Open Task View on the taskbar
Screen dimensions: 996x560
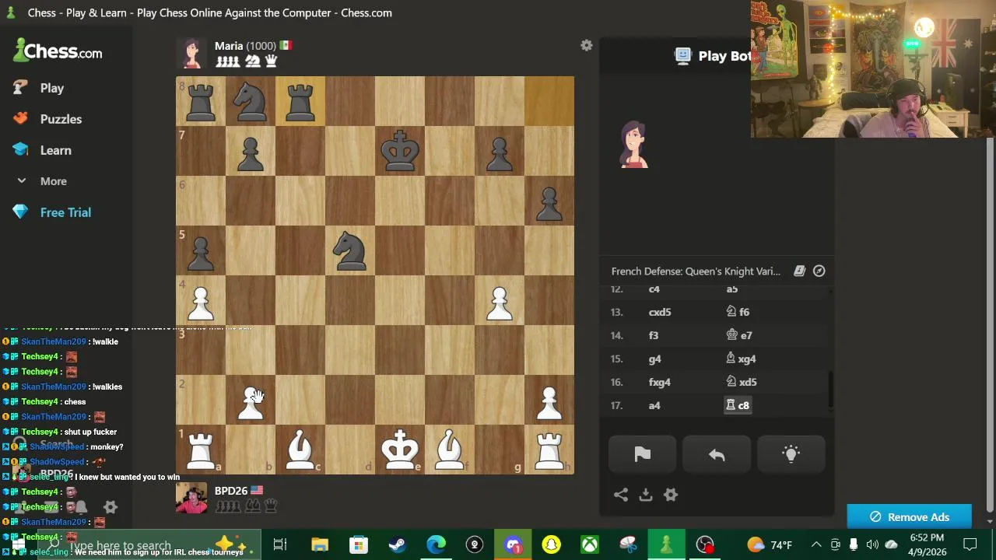pyautogui.click(x=280, y=544)
